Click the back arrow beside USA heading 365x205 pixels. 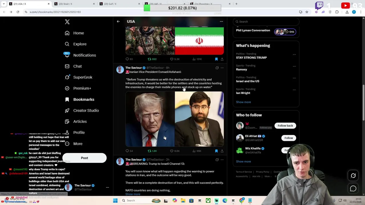pyautogui.click(x=118, y=22)
